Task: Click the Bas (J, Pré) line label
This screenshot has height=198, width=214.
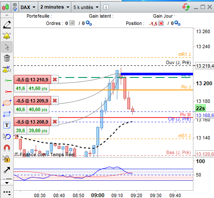Action: (x=178, y=152)
